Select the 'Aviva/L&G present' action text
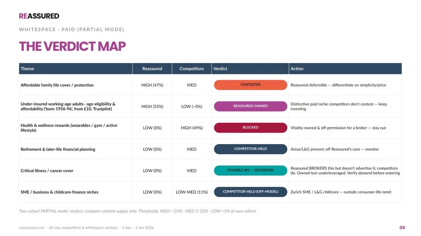This screenshot has width=421, height=236. click(335, 149)
